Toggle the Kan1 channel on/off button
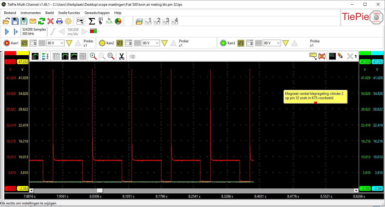This screenshot has height=207, width=385. tap(7, 43)
